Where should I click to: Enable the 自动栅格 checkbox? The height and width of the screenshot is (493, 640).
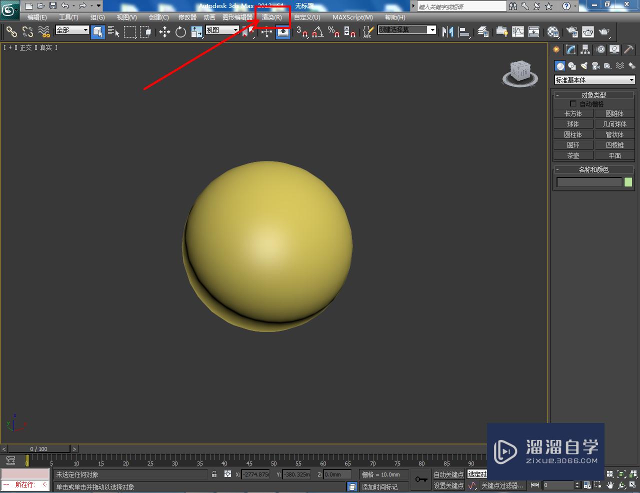tap(573, 104)
